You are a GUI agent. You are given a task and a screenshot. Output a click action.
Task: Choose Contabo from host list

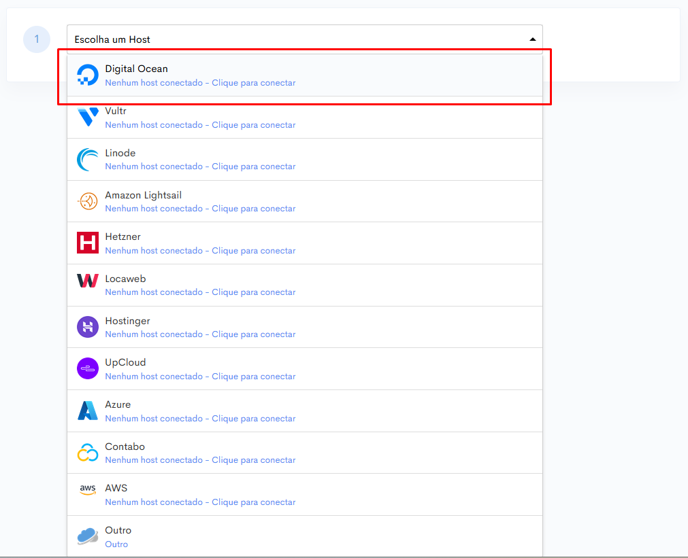(304, 453)
